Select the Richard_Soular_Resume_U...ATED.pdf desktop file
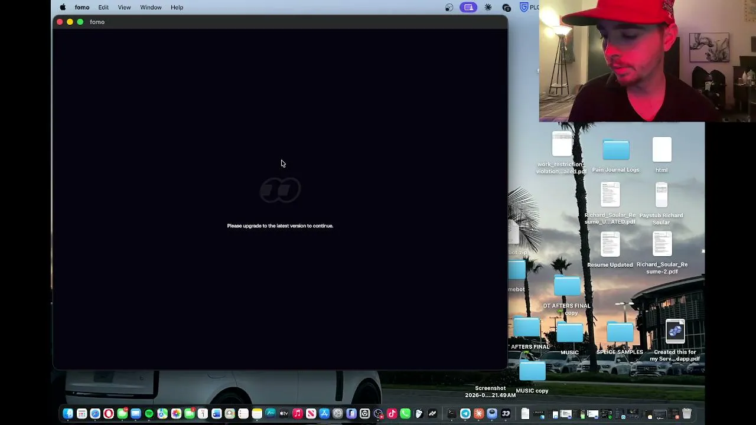The height and width of the screenshot is (425, 756). (x=610, y=195)
